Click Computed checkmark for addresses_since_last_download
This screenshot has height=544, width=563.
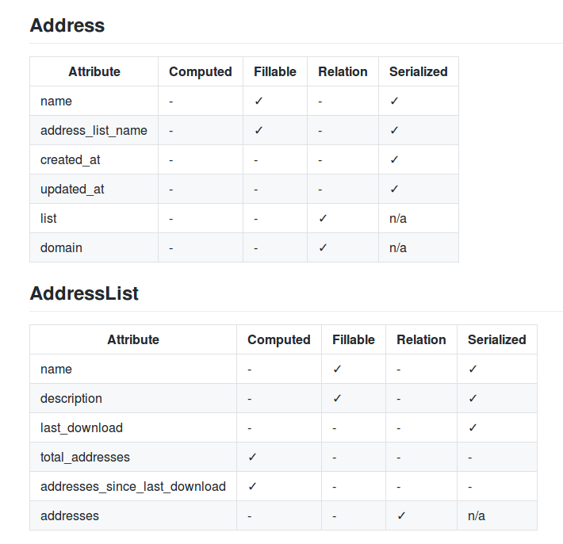252,486
